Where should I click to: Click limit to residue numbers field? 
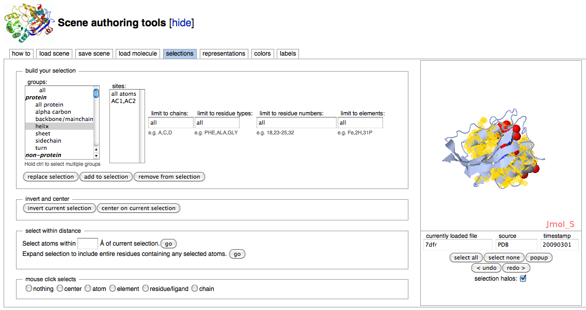tap(296, 123)
